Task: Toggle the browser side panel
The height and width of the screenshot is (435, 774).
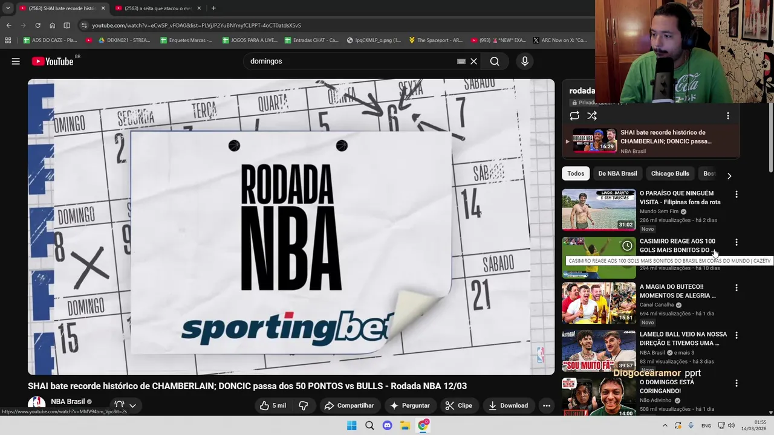Action: (67, 25)
